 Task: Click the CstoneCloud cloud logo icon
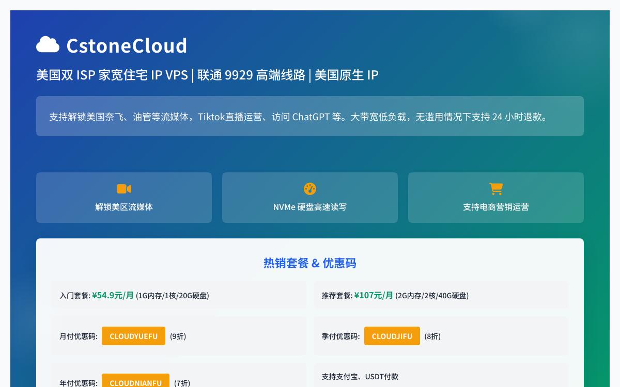48,45
